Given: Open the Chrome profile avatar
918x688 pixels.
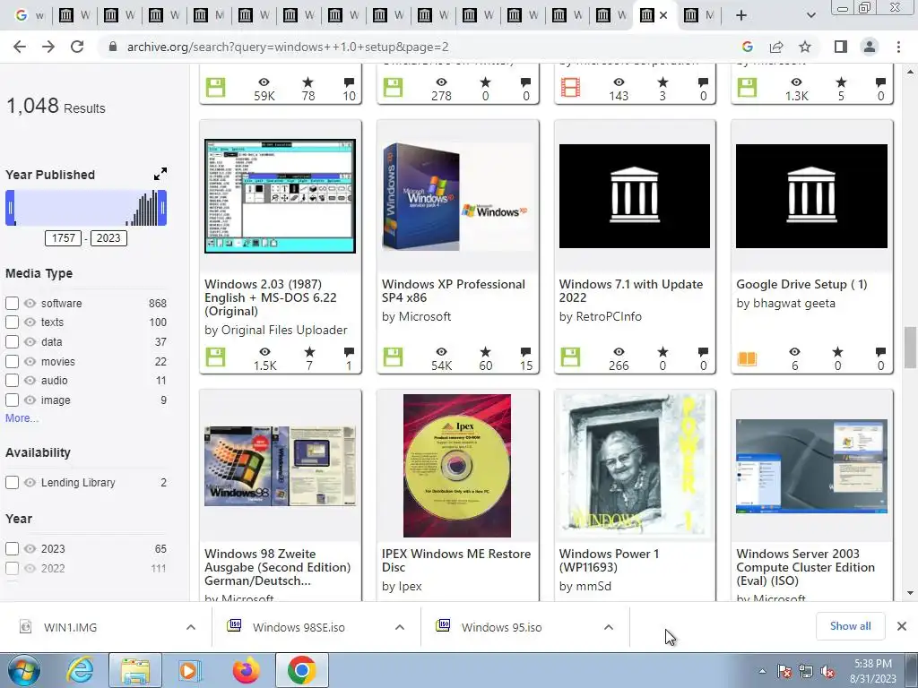Looking at the screenshot, I should click(x=870, y=47).
